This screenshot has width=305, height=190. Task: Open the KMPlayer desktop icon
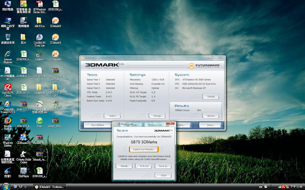(23, 171)
